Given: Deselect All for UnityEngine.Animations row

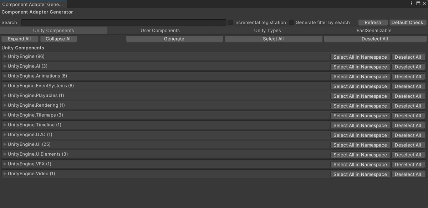Looking at the screenshot, I should click(408, 76).
